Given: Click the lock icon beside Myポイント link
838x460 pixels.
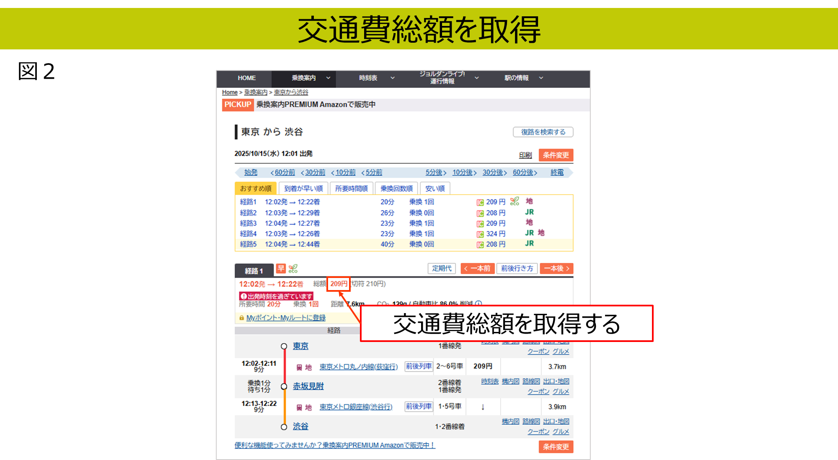Looking at the screenshot, I should pos(241,318).
